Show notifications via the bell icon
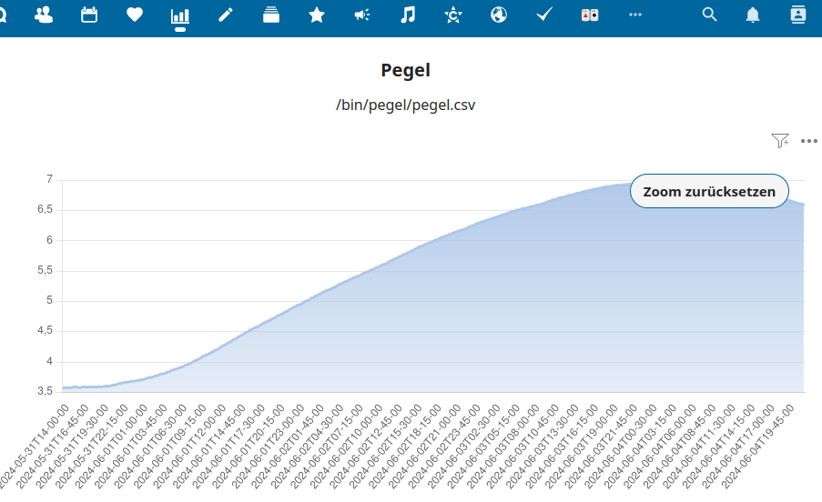This screenshot has width=822, height=502. pyautogui.click(x=753, y=15)
